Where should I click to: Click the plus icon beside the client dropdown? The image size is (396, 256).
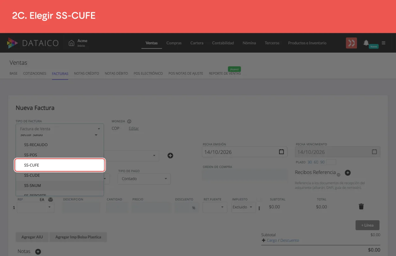tap(170, 155)
